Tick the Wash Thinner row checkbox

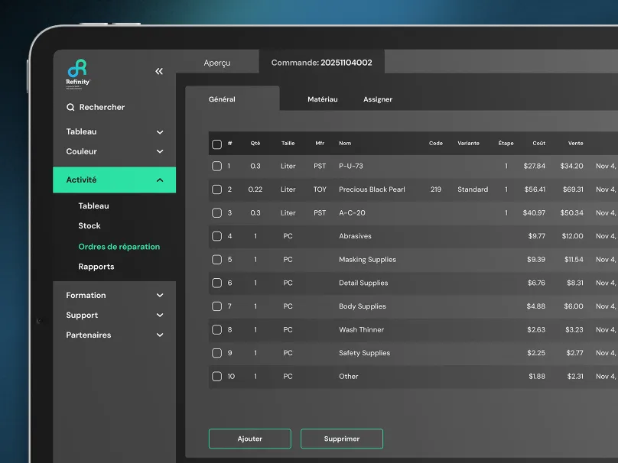click(x=216, y=330)
